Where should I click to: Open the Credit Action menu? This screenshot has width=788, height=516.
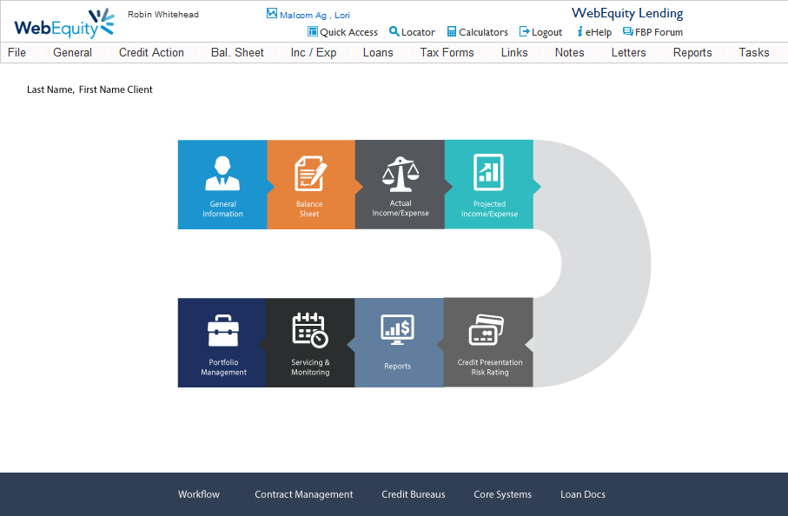(x=151, y=53)
